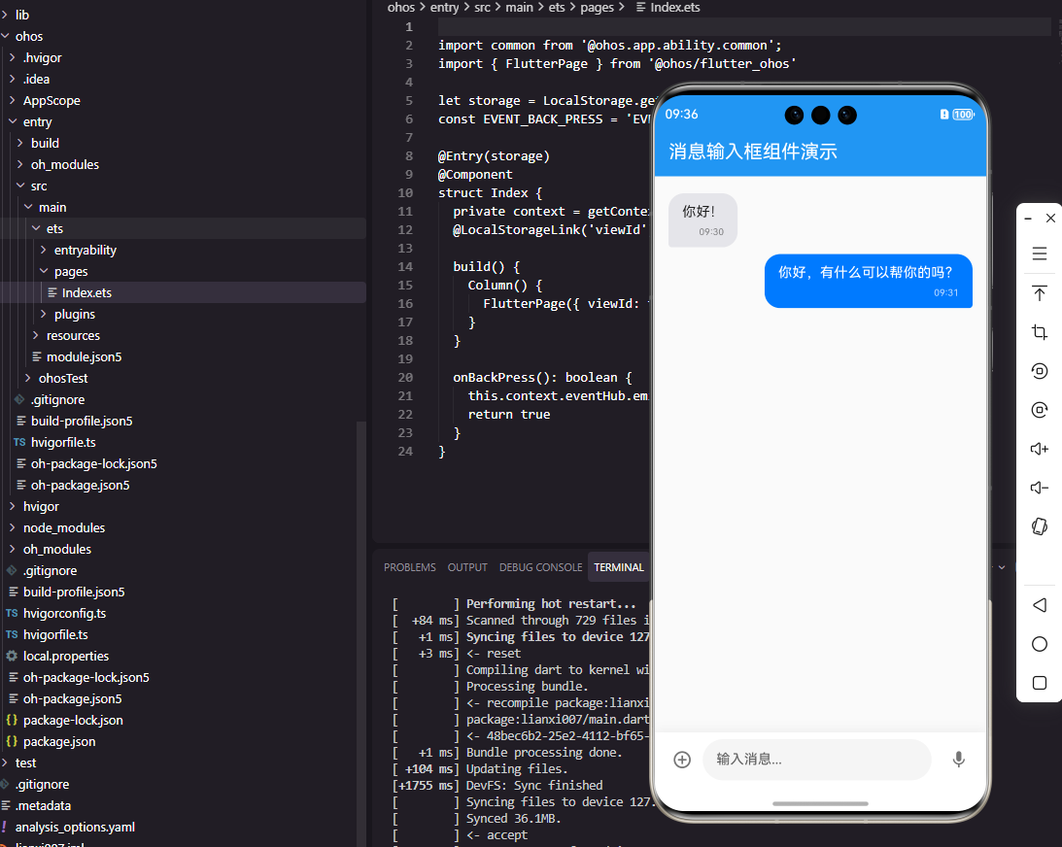Open hvigorconfig.ts file
This screenshot has height=847, width=1062.
pos(64,614)
